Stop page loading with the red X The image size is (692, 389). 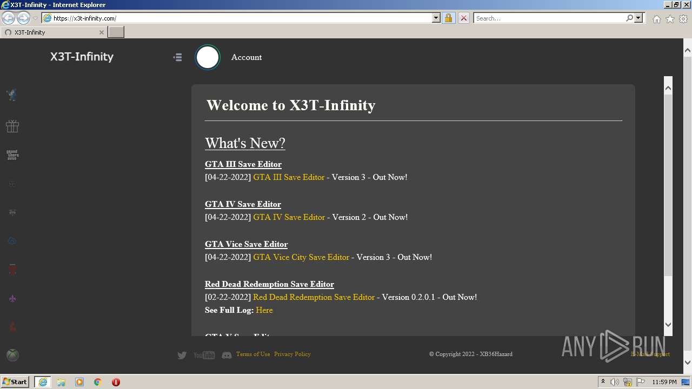[464, 18]
